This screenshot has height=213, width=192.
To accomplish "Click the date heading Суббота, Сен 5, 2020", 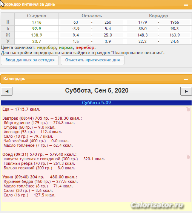I will [x=97, y=90].
